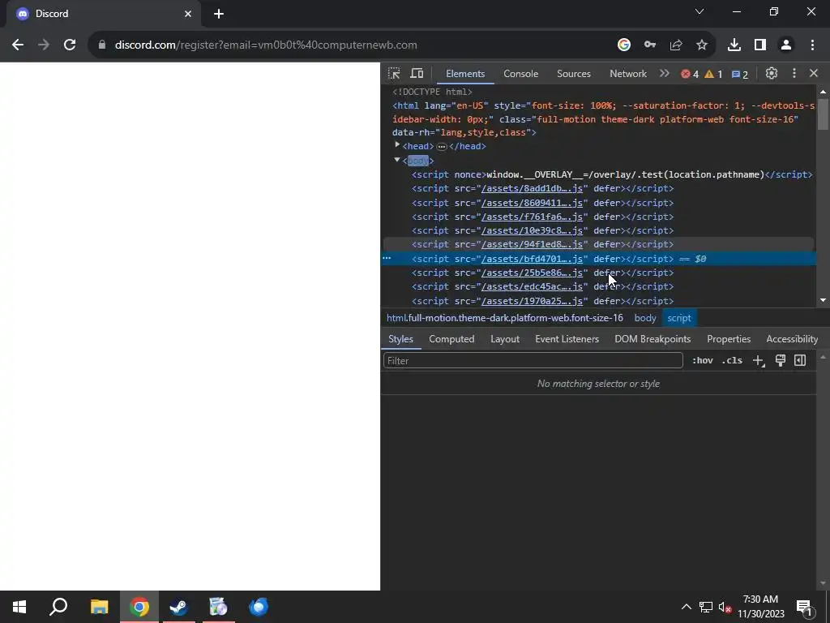The height and width of the screenshot is (623, 830).
Task: Open Chrome three-dot menu
Action: [812, 45]
